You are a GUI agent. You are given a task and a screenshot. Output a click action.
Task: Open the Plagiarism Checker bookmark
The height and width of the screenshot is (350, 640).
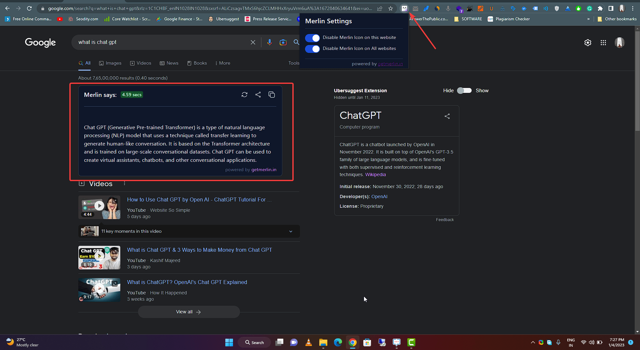[x=509, y=19]
